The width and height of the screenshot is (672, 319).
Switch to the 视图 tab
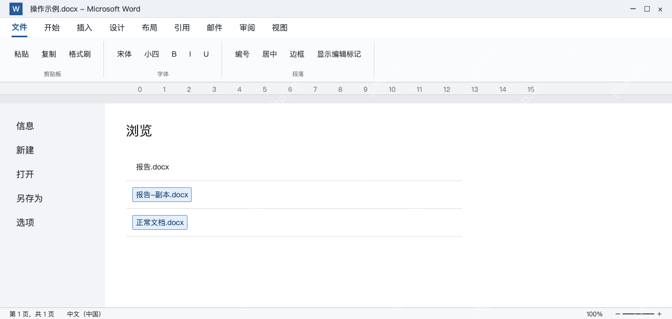(x=280, y=28)
